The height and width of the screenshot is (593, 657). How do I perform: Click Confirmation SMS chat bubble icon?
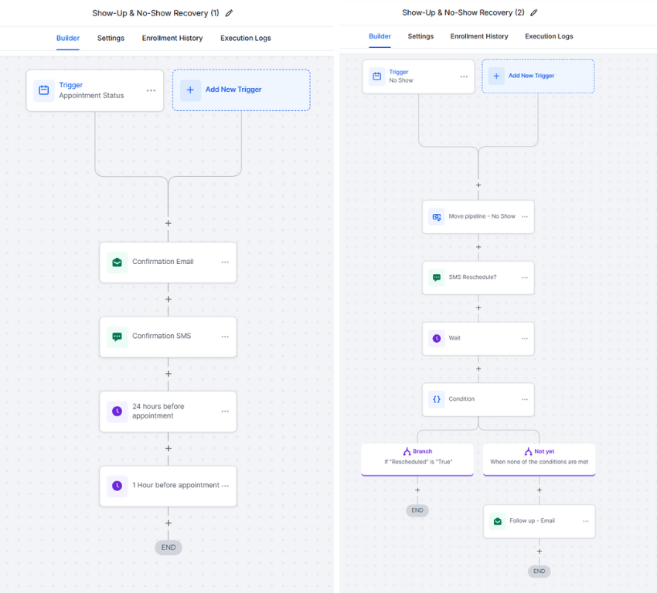(x=117, y=337)
